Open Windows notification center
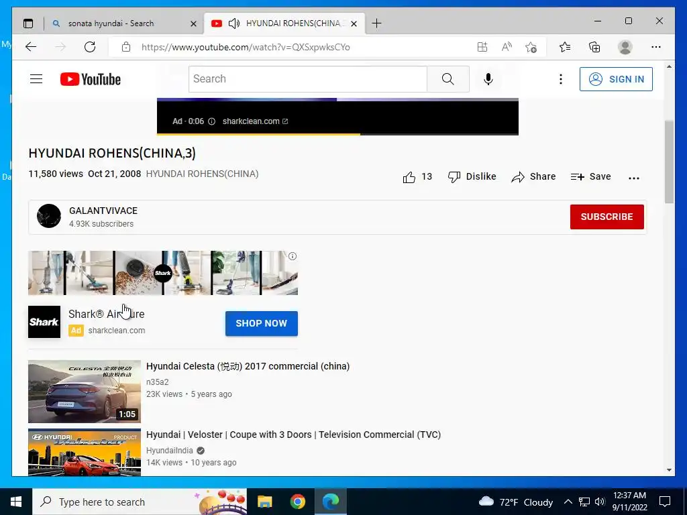Screen dimensions: 687x515 [665, 502]
